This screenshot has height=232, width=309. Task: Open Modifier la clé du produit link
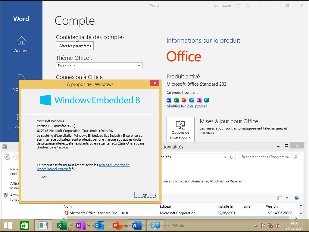pos(187,106)
